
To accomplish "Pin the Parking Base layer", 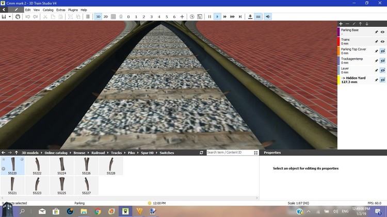I will tap(376, 32).
